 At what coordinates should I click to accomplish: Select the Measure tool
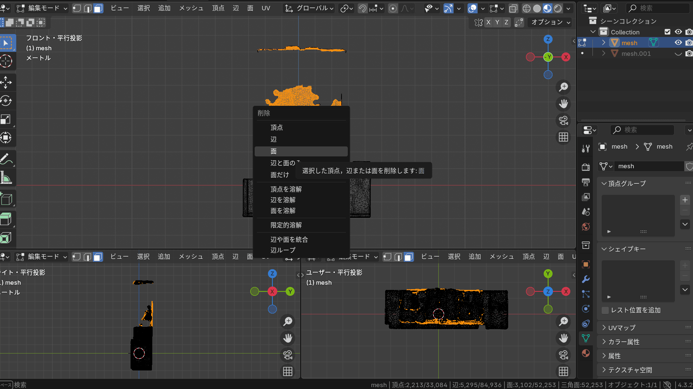(x=6, y=178)
